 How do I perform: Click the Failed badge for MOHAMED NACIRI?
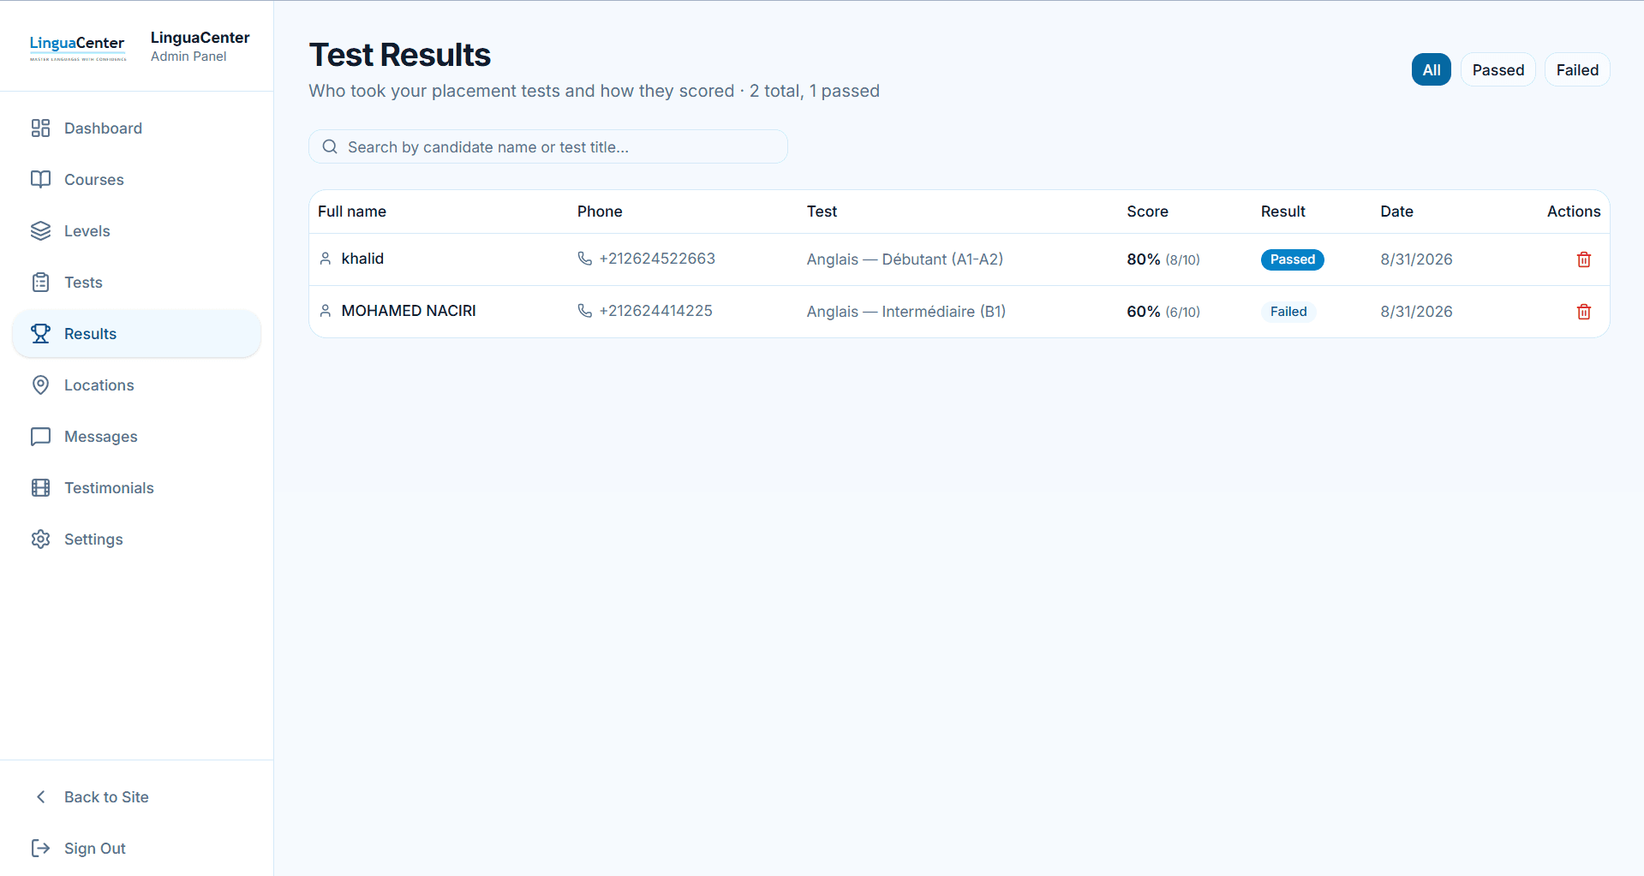point(1288,312)
